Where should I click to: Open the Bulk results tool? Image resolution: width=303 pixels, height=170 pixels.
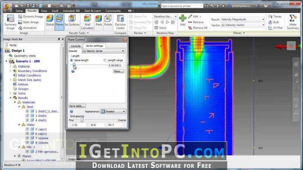pyautogui.click(x=274, y=22)
